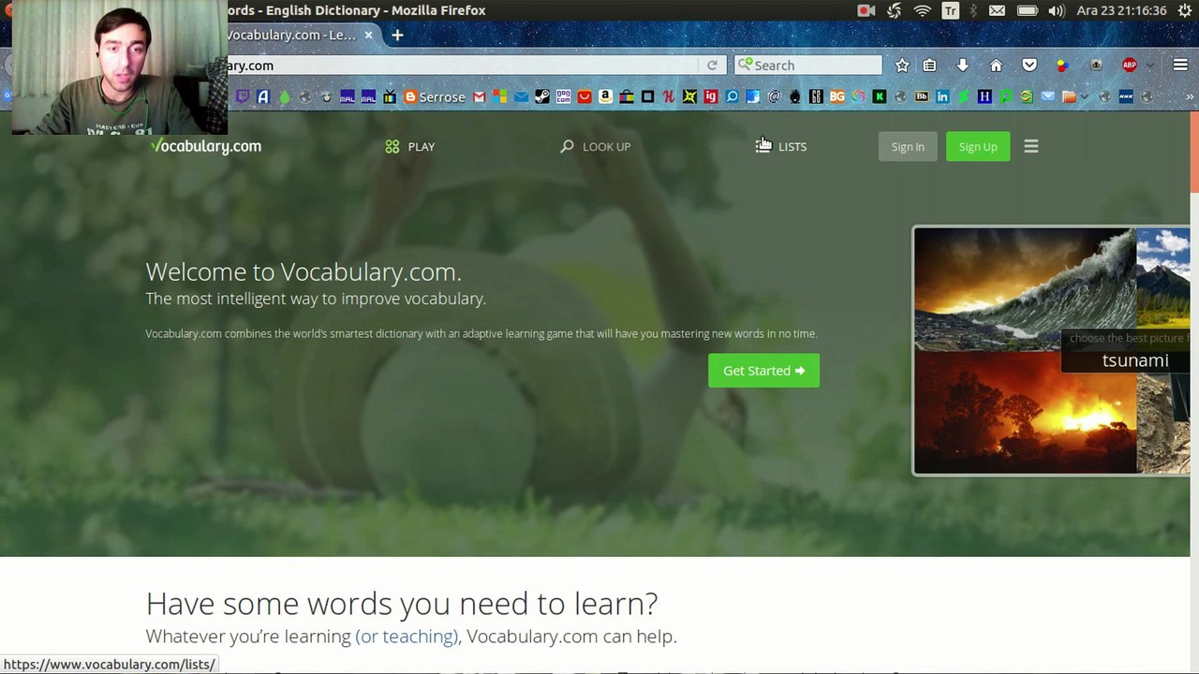This screenshot has height=674, width=1199.
Task: Open the clock Ara 23 21:16:36
Action: [x=1121, y=11]
